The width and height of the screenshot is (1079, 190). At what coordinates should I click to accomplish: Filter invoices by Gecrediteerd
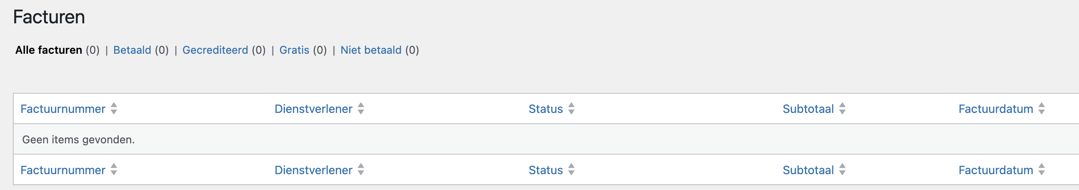[x=215, y=50]
